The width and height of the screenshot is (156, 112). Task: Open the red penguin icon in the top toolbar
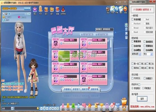pos(63,10)
